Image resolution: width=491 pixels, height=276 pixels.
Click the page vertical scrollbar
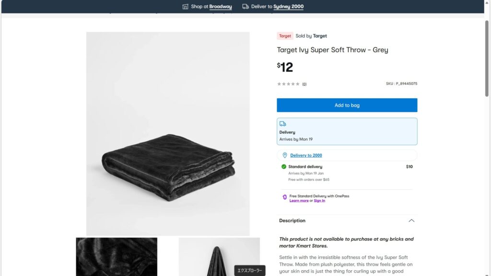[487, 57]
